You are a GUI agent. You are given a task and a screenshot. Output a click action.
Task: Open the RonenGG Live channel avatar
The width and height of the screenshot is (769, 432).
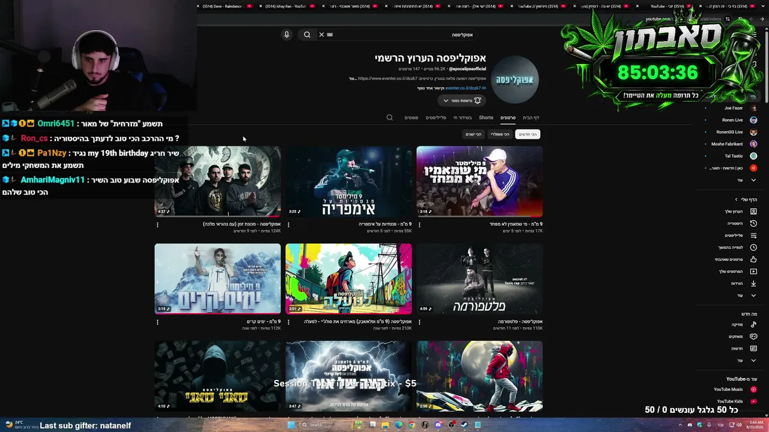coord(753,132)
